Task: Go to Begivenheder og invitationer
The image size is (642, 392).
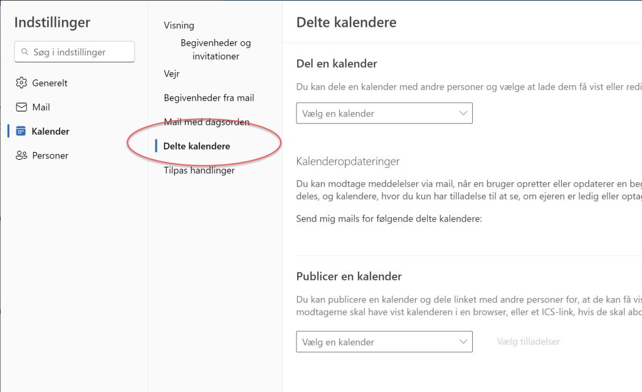Action: [x=216, y=49]
